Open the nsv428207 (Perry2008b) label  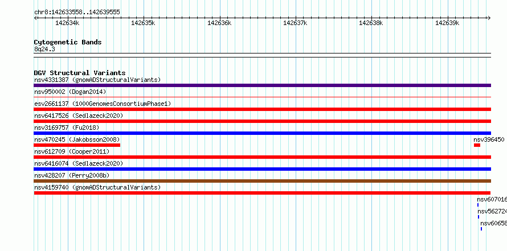[x=72, y=175]
